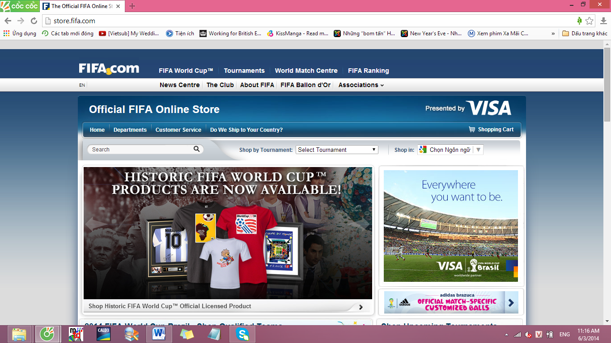This screenshot has height=343, width=611.
Task: Click the VISA Everywhere you want to be ad
Action: 451,226
